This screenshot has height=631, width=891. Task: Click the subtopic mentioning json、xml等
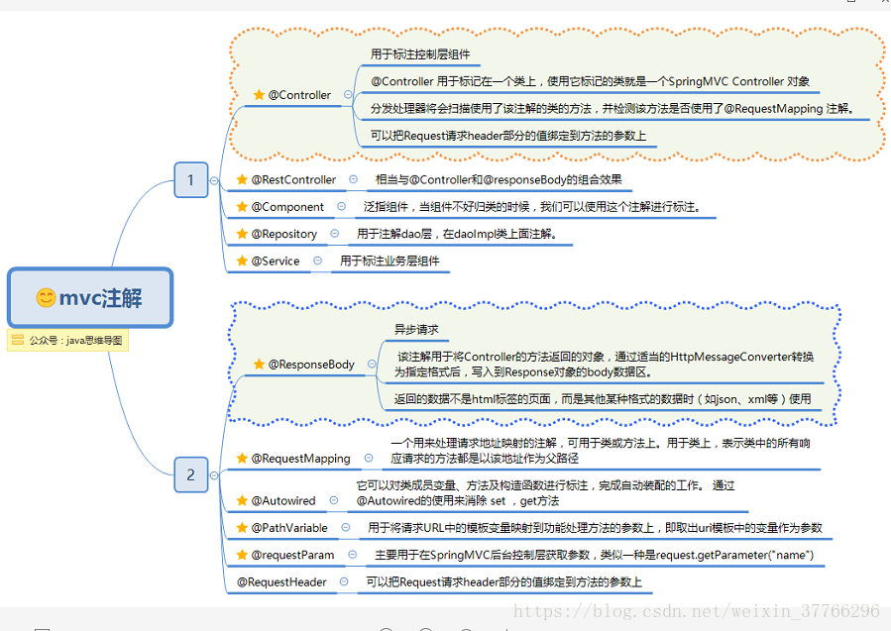(x=603, y=399)
